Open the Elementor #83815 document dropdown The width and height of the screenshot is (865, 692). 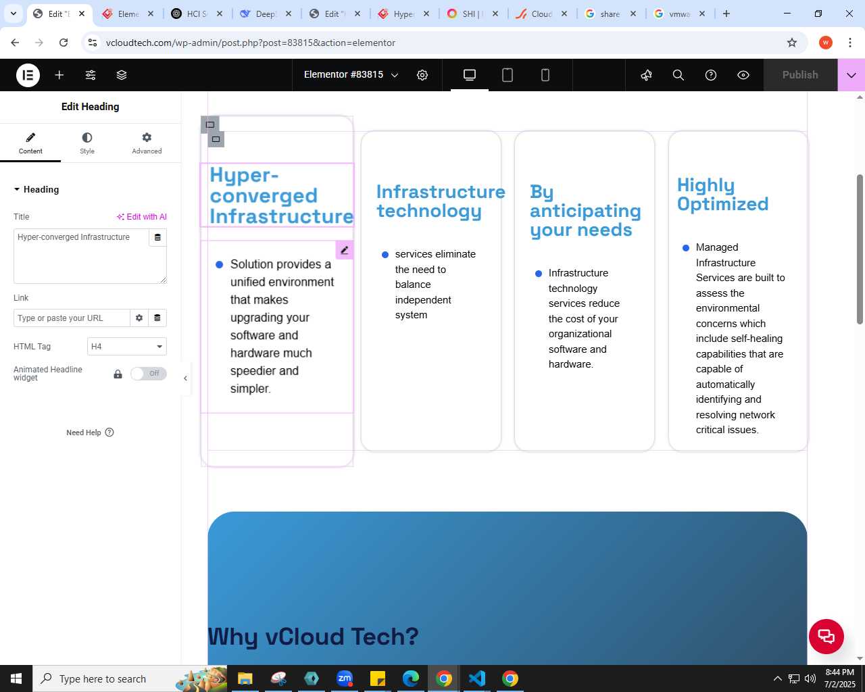[351, 75]
